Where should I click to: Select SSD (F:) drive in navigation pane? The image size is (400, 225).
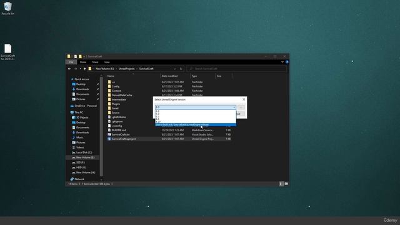(x=81, y=162)
